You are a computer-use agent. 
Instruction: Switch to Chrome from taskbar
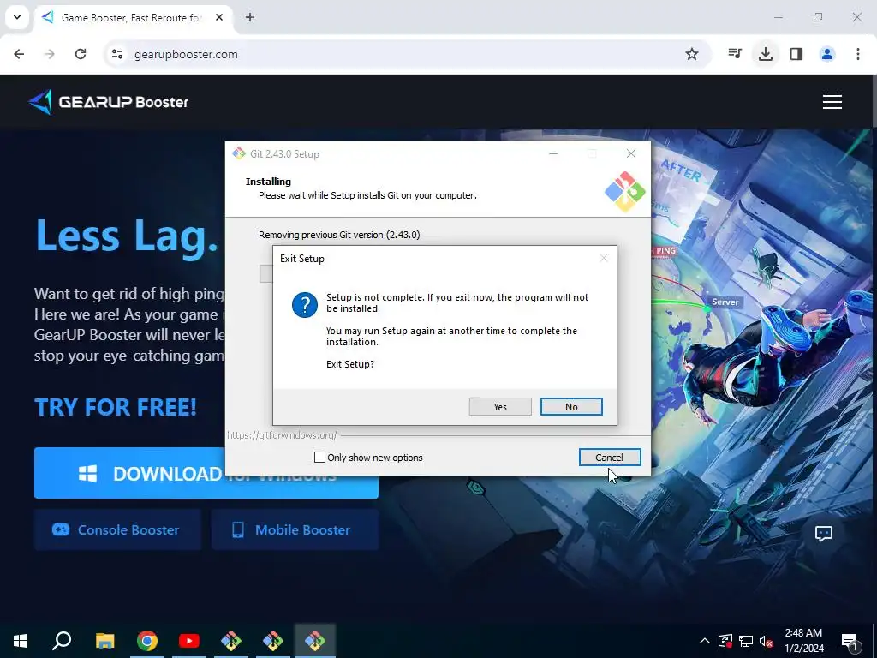click(147, 641)
